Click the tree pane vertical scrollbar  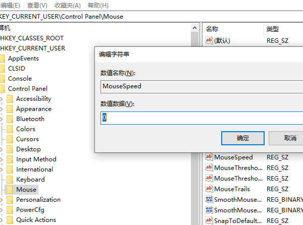point(195,126)
